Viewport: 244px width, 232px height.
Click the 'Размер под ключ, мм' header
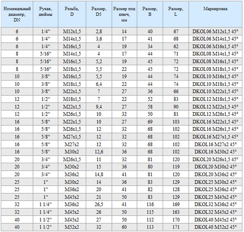(124, 14)
